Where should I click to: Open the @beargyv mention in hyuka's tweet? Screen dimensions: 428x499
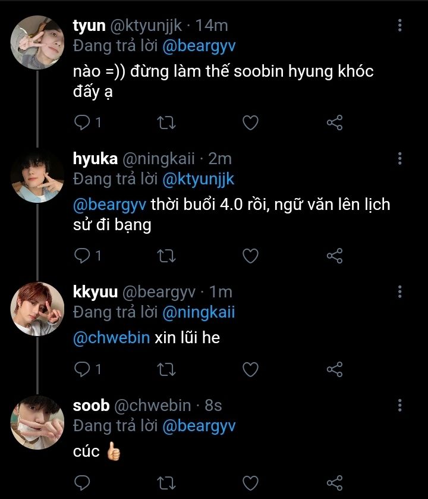[110, 205]
